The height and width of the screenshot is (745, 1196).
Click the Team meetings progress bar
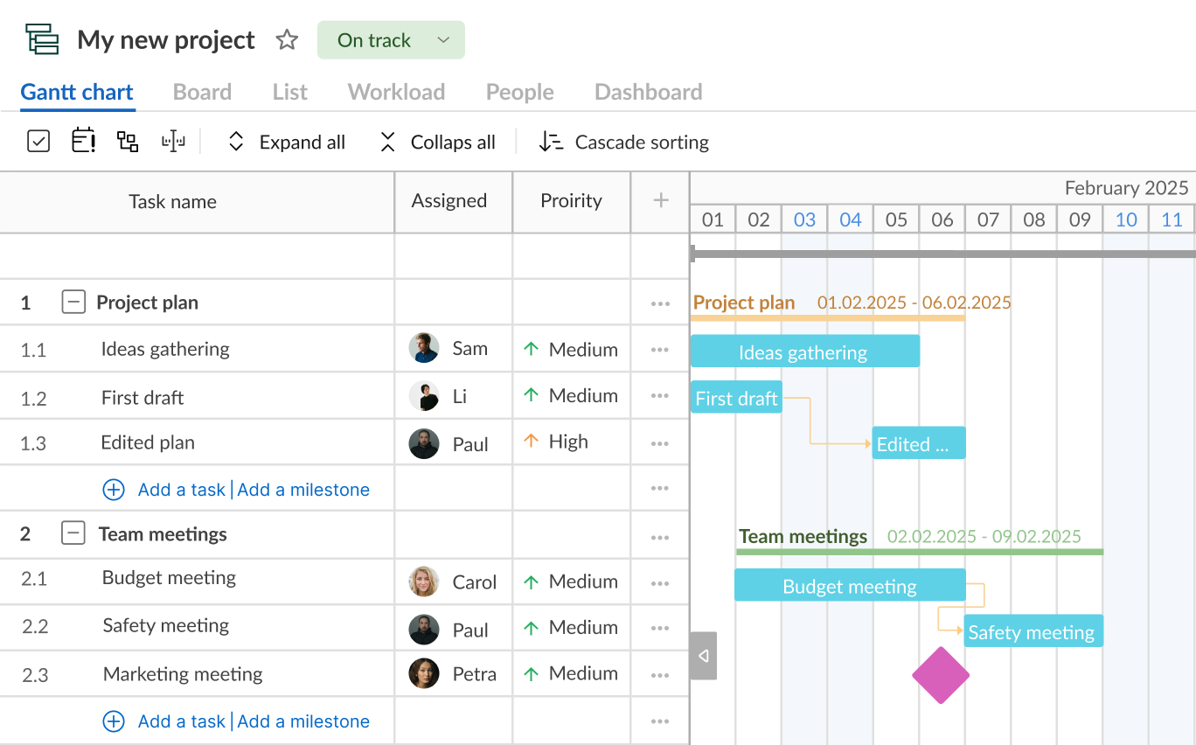(x=919, y=551)
